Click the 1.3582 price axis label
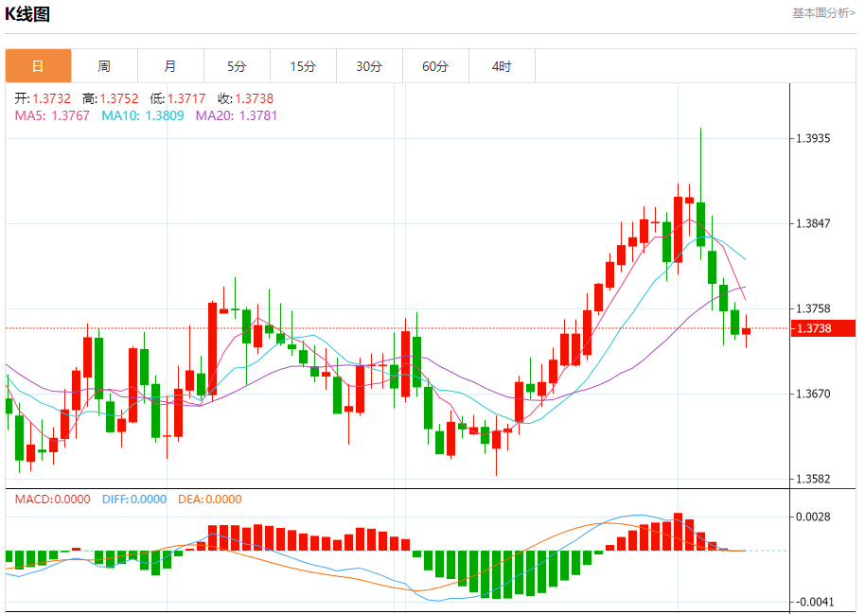Screen dimensions: 865x614 coord(813,479)
